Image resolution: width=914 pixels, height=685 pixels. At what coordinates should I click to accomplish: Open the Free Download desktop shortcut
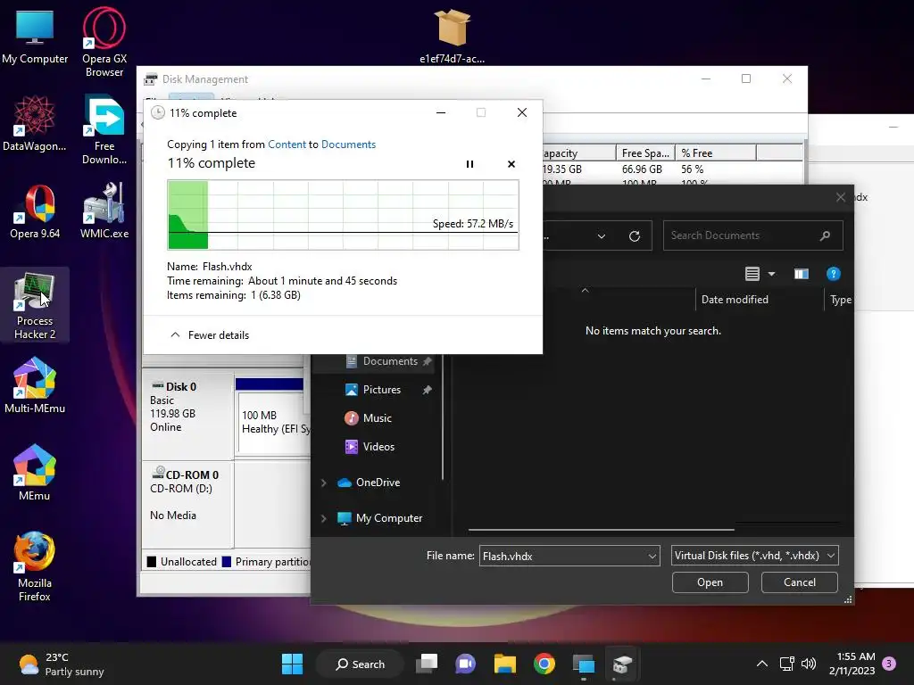(104, 130)
